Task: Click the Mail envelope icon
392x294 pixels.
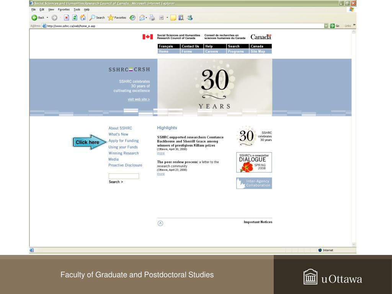Action: pos(142,18)
